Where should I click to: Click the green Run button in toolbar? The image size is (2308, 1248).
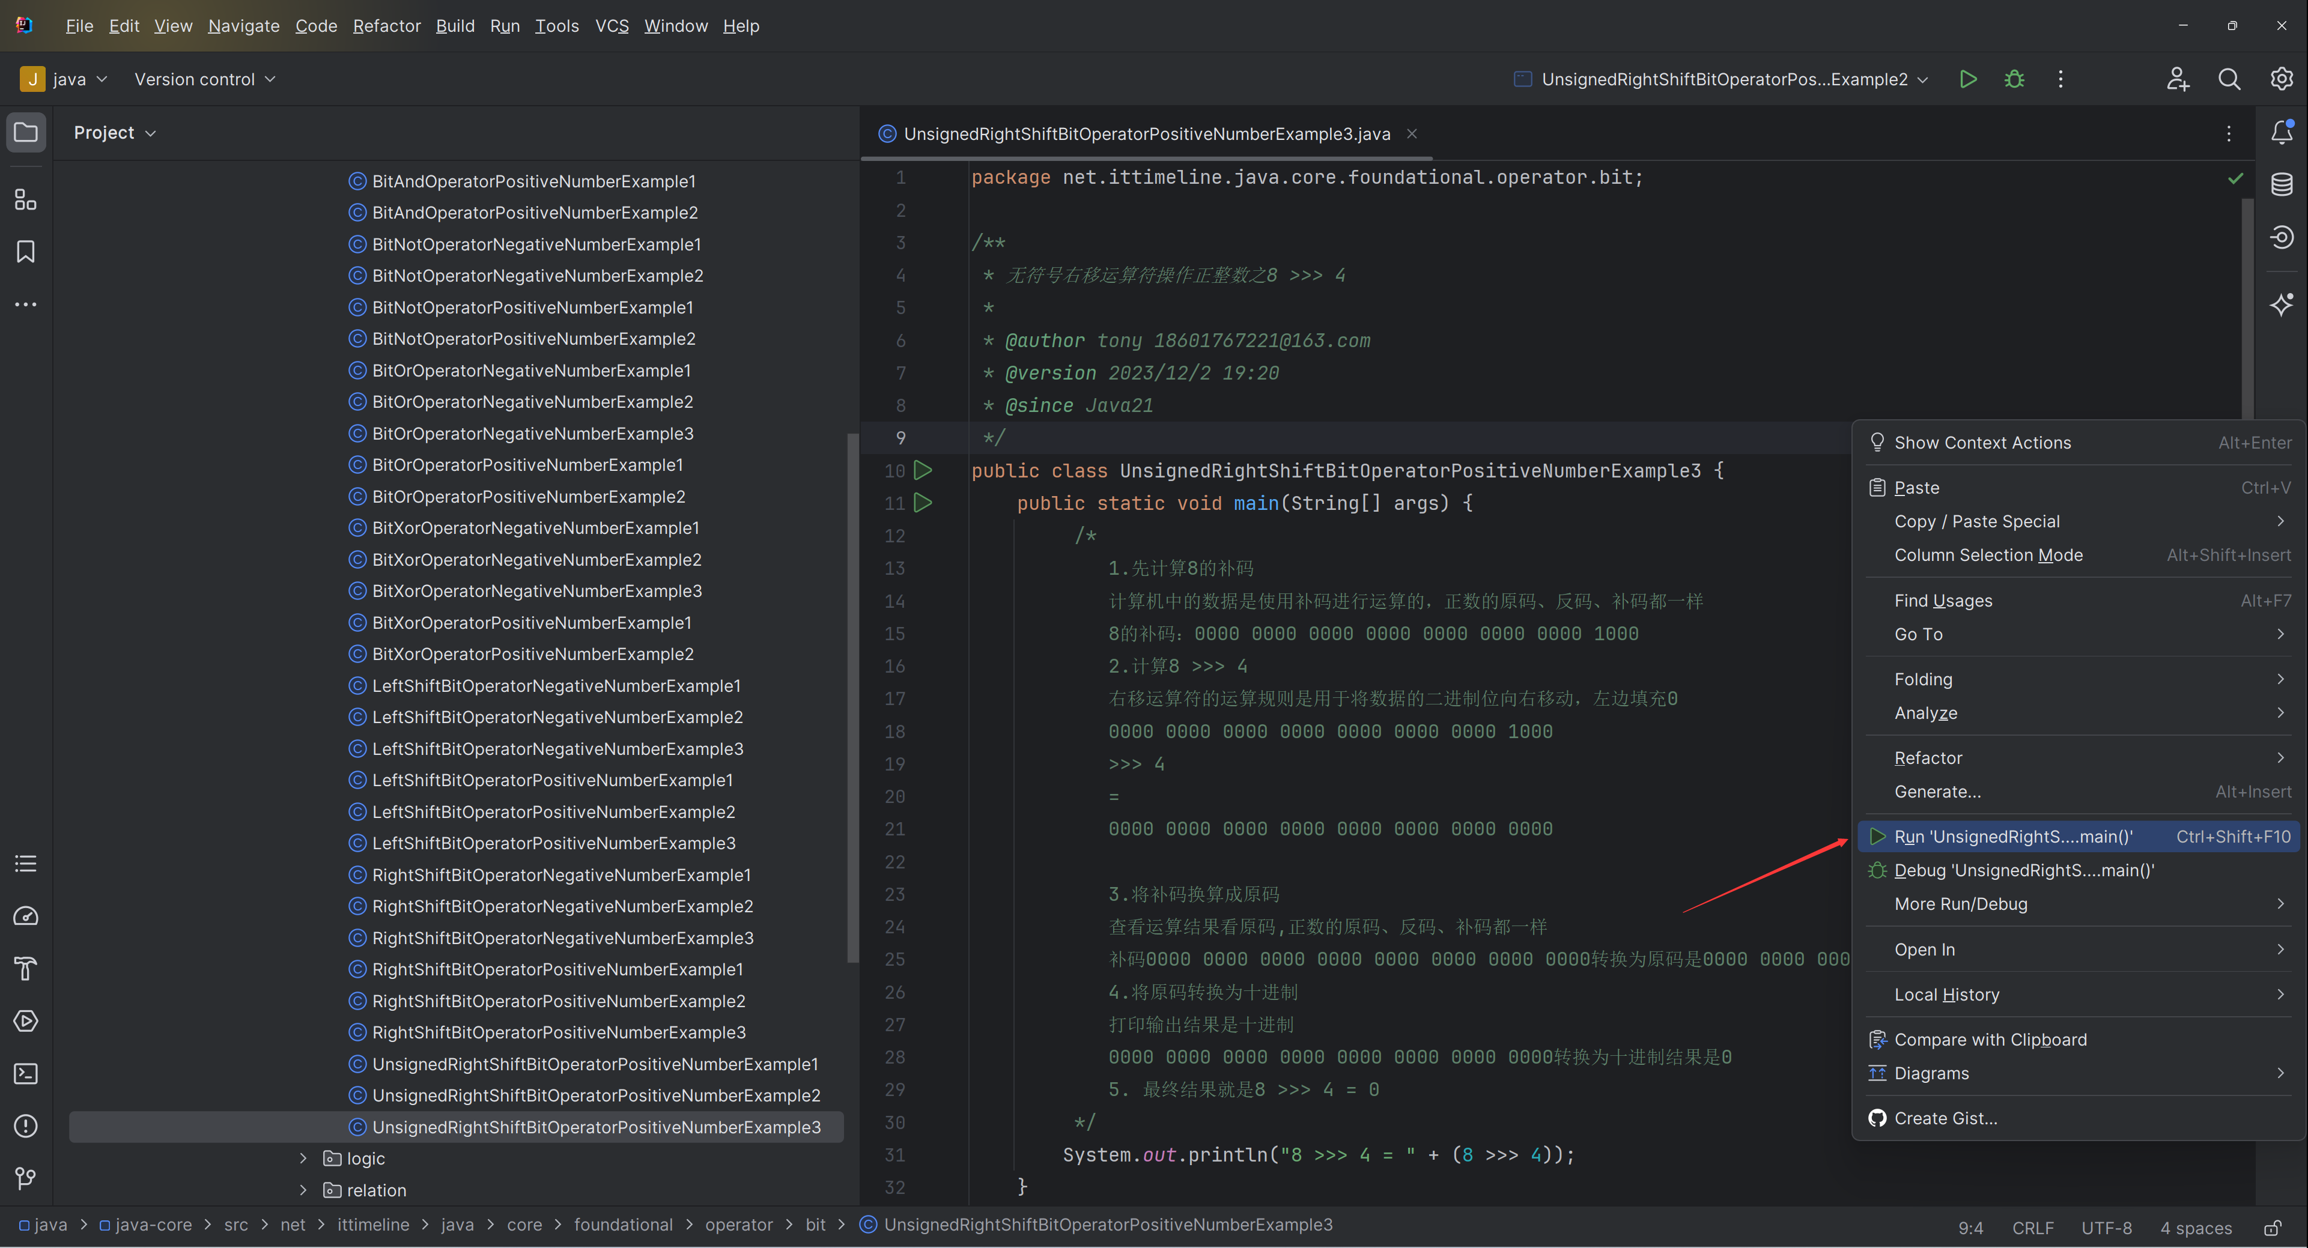[x=1967, y=79]
